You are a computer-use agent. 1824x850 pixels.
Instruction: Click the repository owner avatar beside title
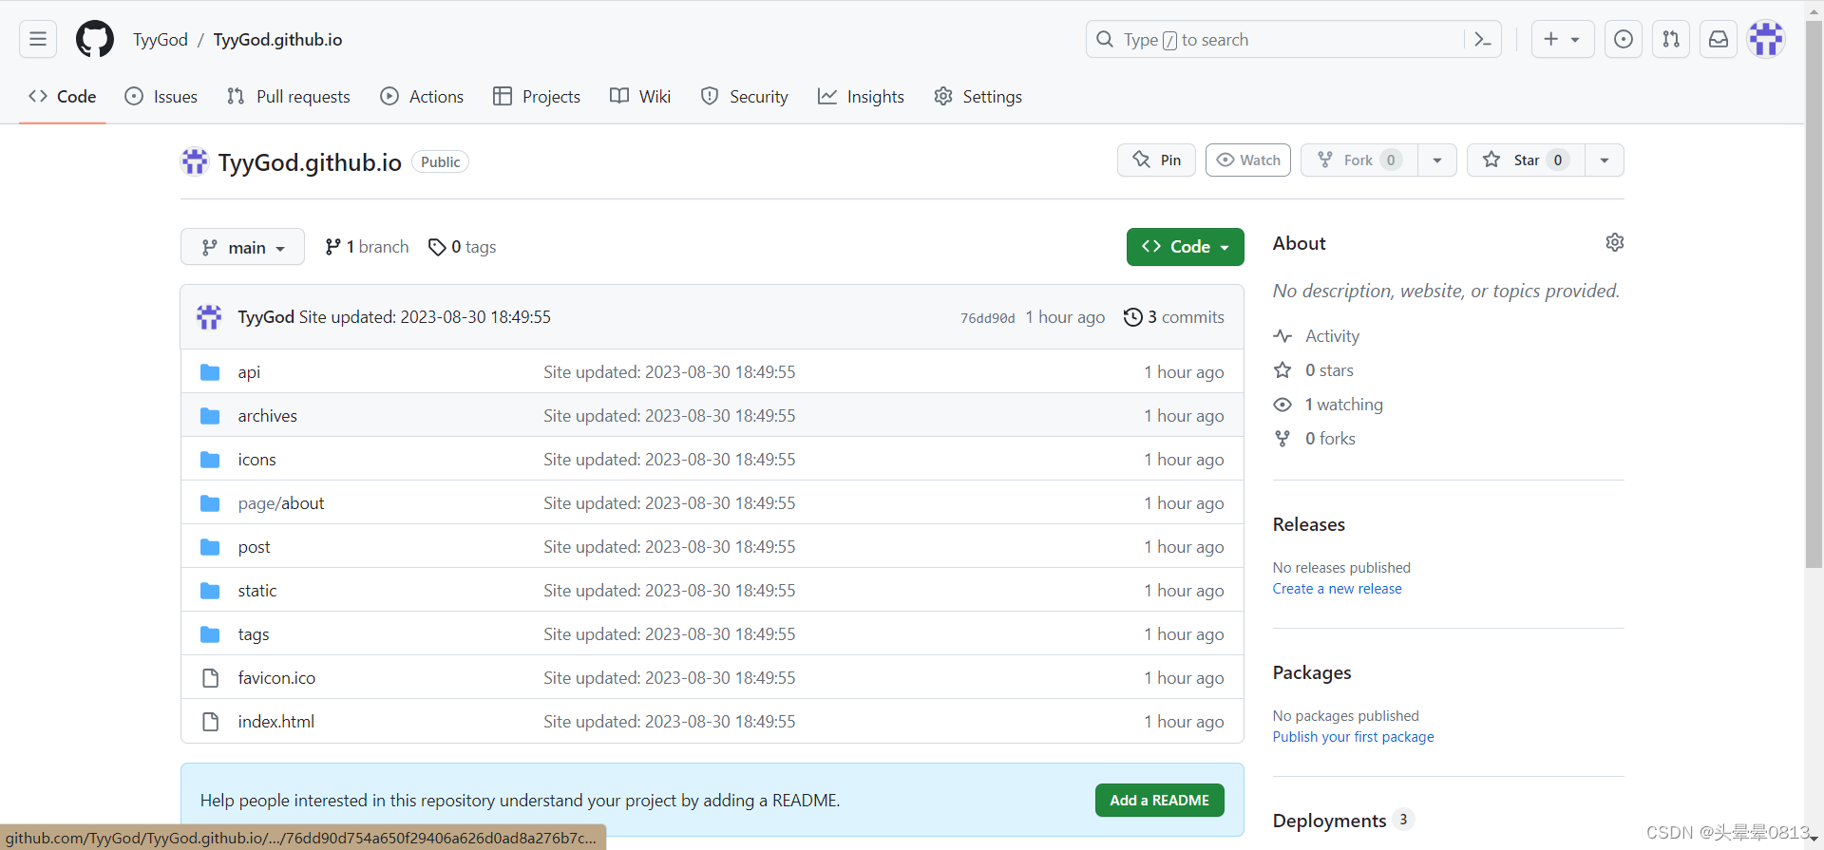195,161
